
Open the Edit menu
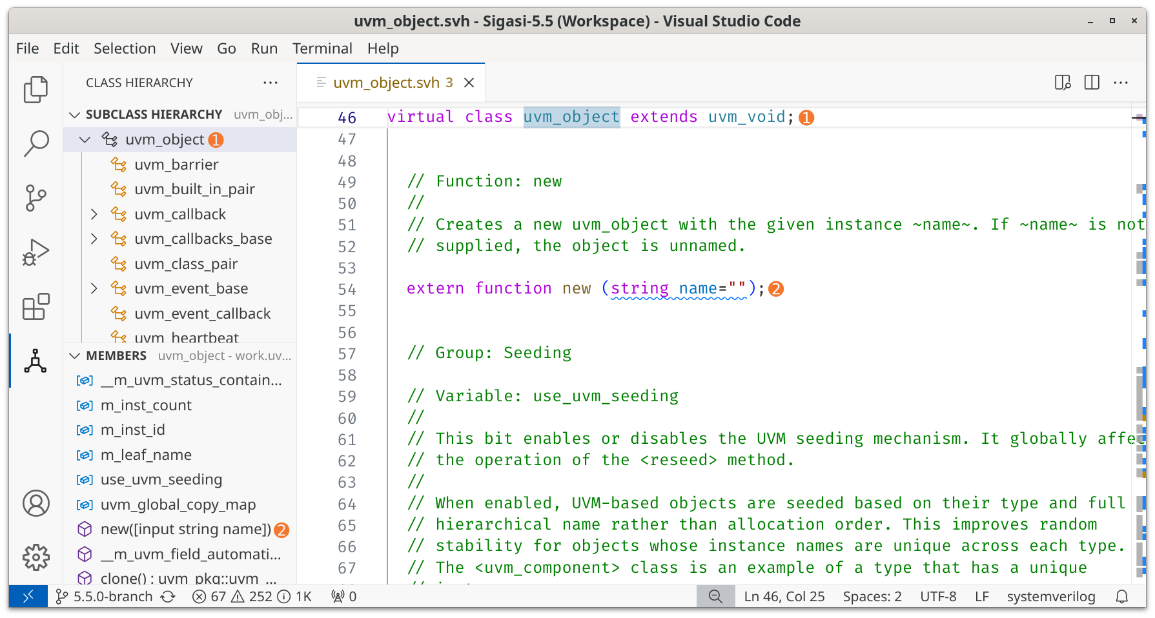click(x=66, y=48)
